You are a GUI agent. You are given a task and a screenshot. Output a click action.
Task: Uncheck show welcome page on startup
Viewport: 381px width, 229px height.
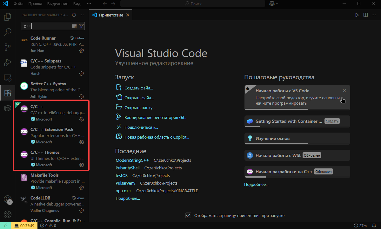coord(188,215)
